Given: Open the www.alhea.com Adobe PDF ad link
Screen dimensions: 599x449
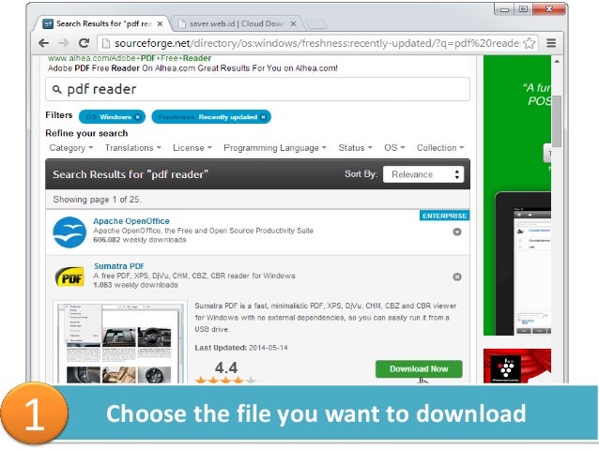Looking at the screenshot, I should (x=130, y=58).
